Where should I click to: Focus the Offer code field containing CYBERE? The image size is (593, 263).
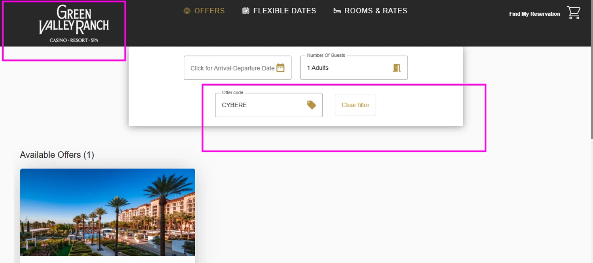[261, 105]
